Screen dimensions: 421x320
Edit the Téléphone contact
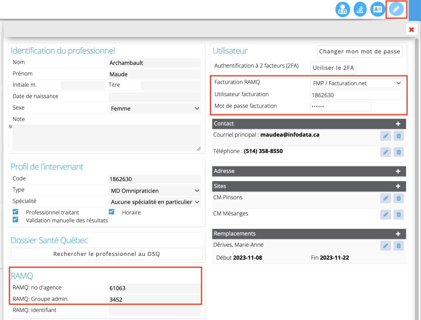pyautogui.click(x=386, y=152)
